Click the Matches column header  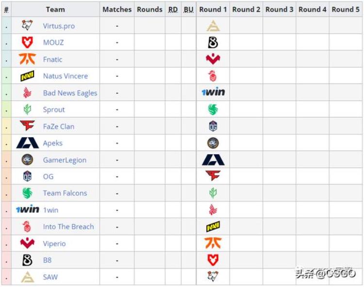pos(117,10)
